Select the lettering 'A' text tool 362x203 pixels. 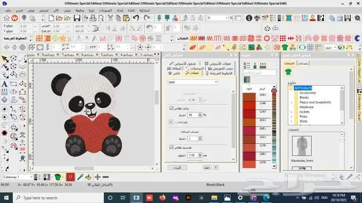(4, 84)
